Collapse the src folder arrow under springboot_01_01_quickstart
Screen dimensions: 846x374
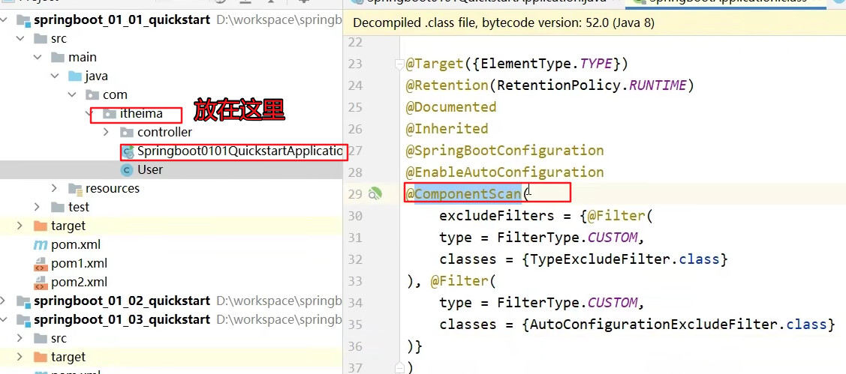click(21, 39)
